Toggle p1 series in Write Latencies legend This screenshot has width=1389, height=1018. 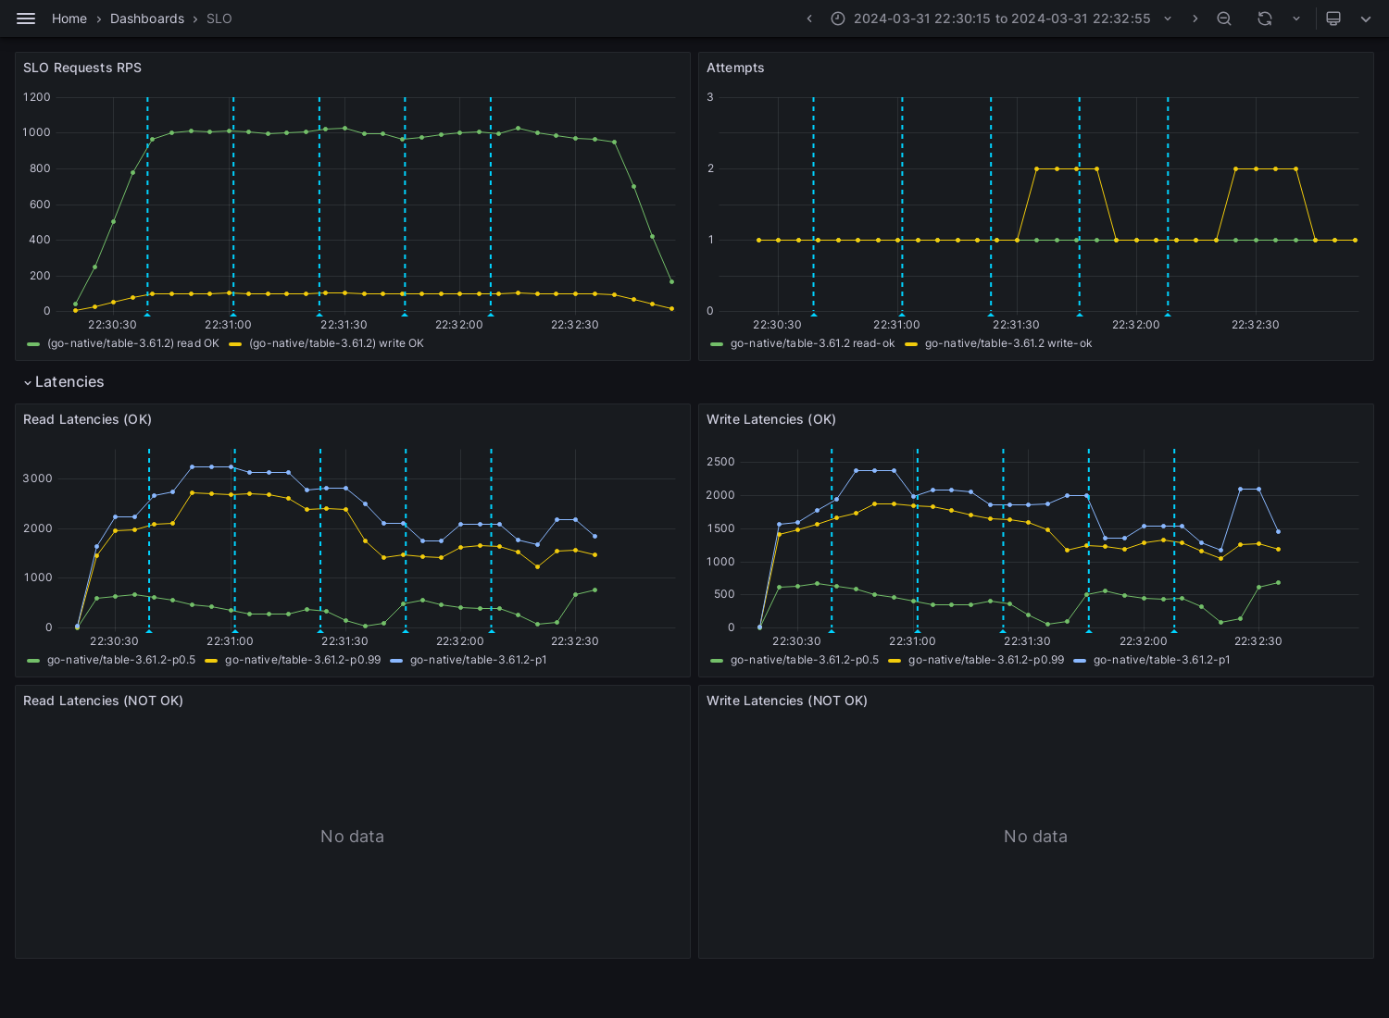(x=1162, y=660)
